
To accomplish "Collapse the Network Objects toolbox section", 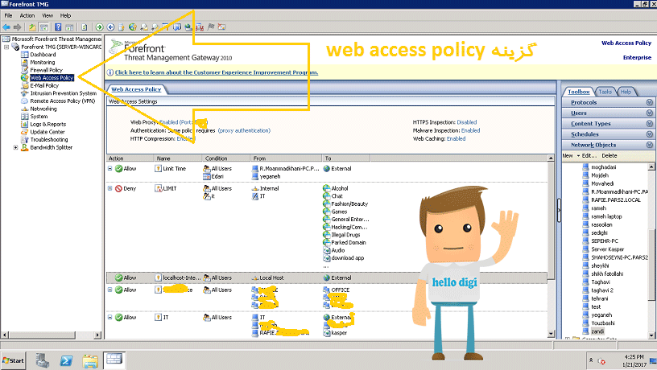I will (650, 145).
